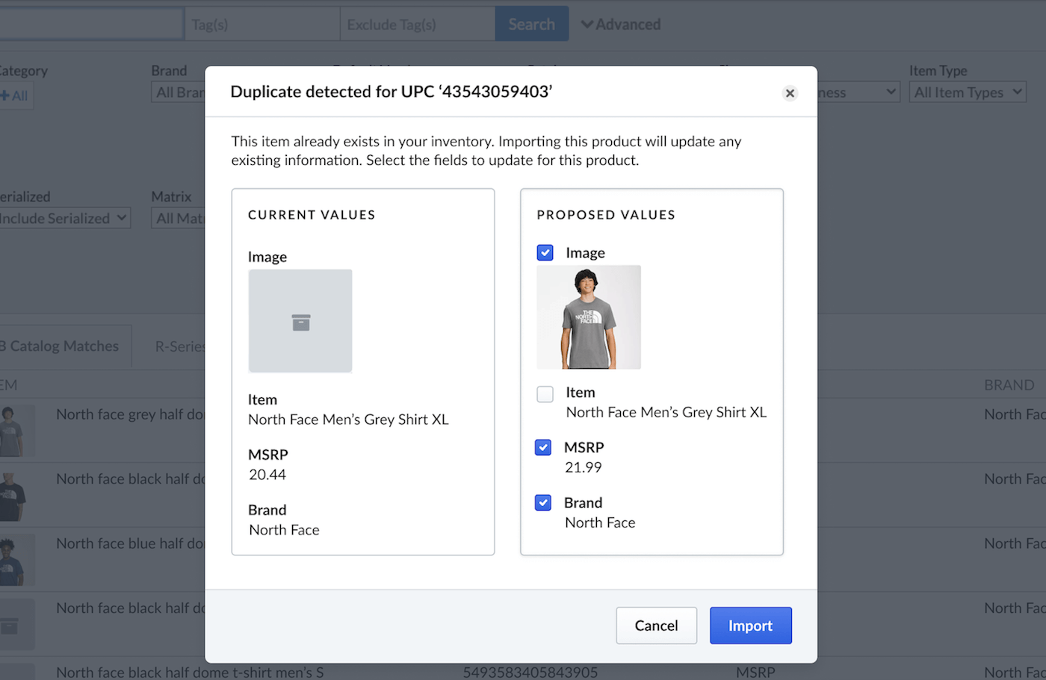This screenshot has height=680, width=1046.
Task: Close the duplicate detected dialog
Action: click(790, 93)
